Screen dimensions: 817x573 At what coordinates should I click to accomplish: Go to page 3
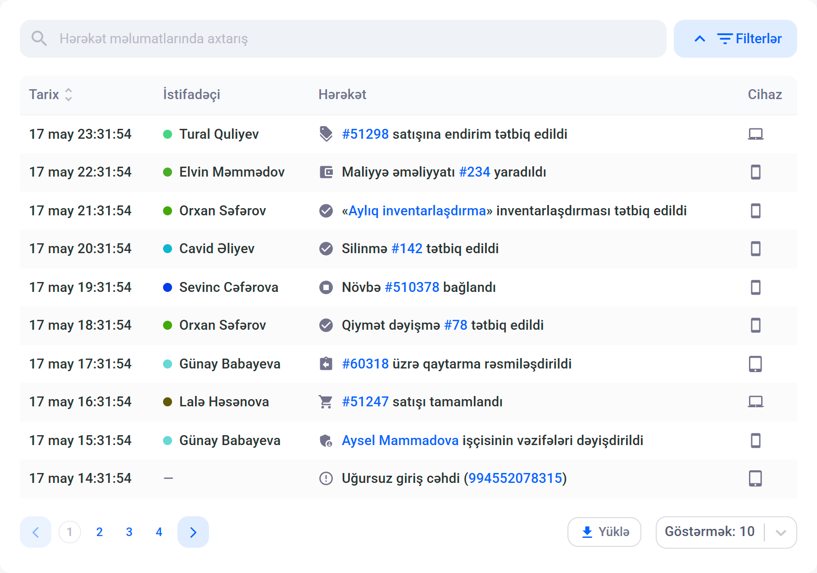(x=129, y=532)
